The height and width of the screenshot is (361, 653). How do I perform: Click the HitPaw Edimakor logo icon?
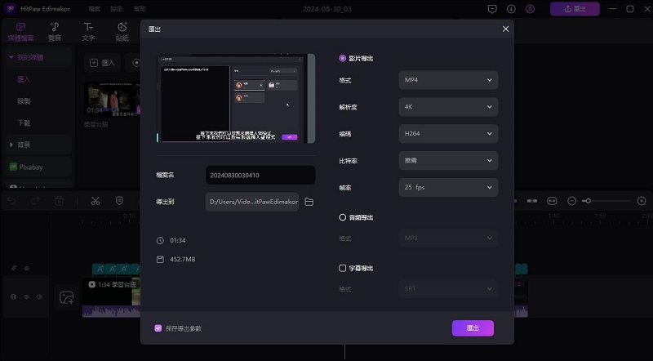10,8
